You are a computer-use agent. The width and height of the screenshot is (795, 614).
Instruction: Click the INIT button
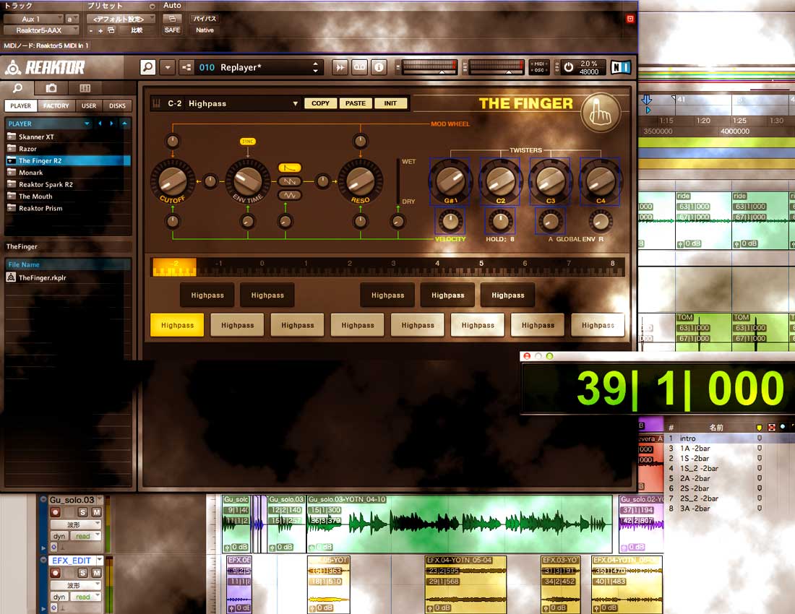[x=390, y=103]
